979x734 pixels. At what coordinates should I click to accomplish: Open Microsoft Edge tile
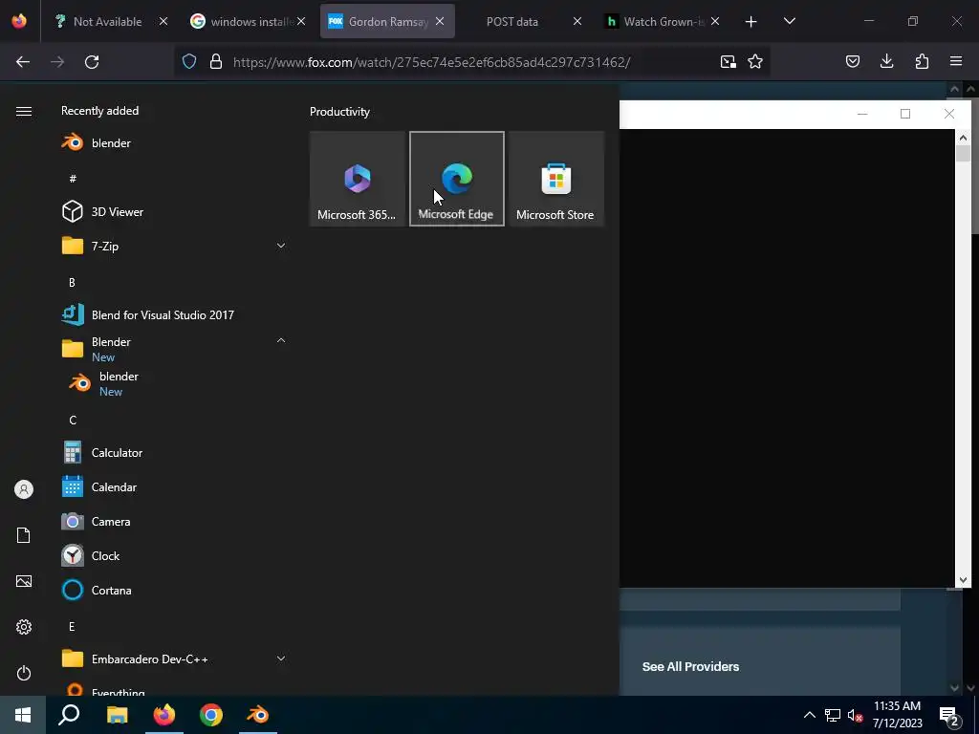(457, 179)
